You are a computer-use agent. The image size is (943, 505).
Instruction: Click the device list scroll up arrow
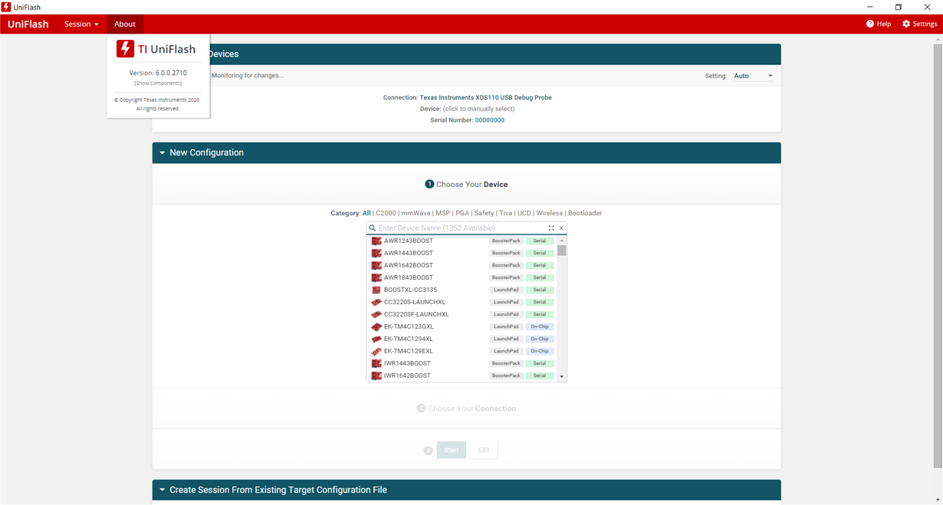click(562, 241)
